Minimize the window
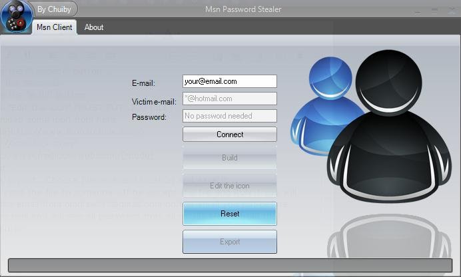The height and width of the screenshot is (277, 461). click(418, 12)
